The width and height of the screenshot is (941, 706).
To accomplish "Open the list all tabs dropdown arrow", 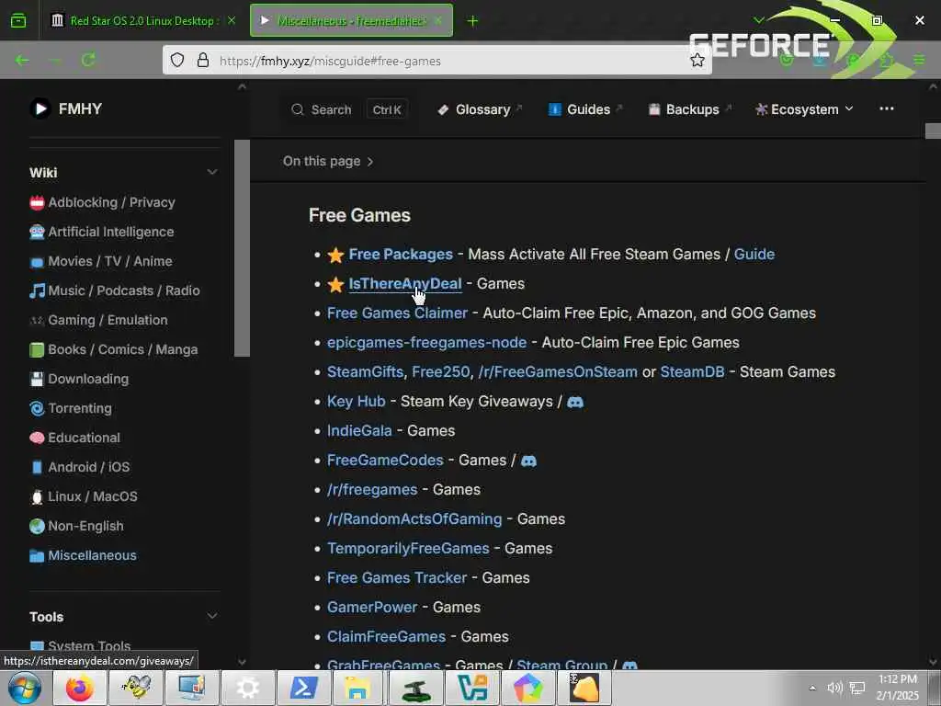I will [x=758, y=20].
